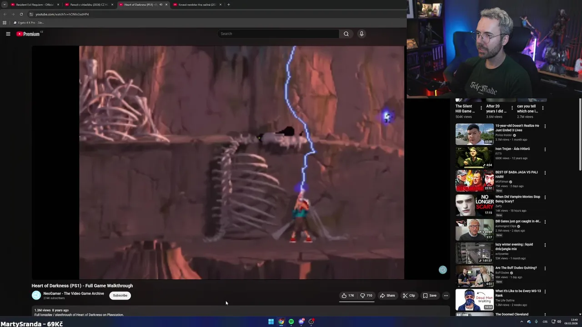This screenshot has width=582, height=327.
Task: Open Ivan Trojan - Áda Hitlerů thumbnail
Action: (475, 157)
